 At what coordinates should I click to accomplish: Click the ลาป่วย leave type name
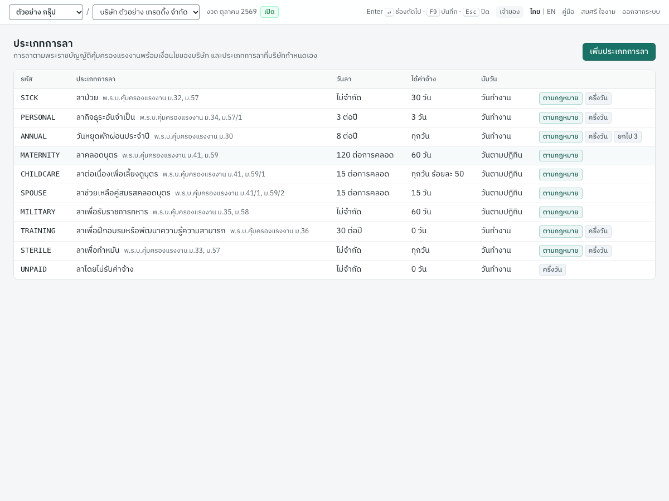point(87,98)
